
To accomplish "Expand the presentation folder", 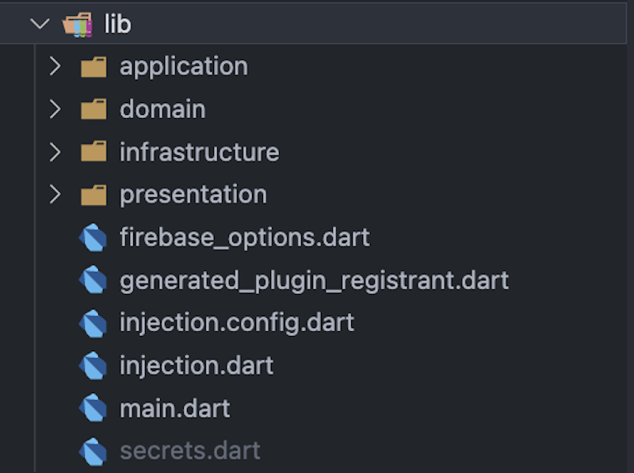I will tap(55, 194).
